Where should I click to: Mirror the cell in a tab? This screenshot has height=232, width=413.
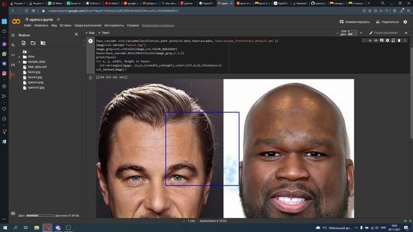click(393, 41)
